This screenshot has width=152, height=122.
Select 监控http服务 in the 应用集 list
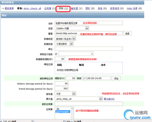pos(63,112)
